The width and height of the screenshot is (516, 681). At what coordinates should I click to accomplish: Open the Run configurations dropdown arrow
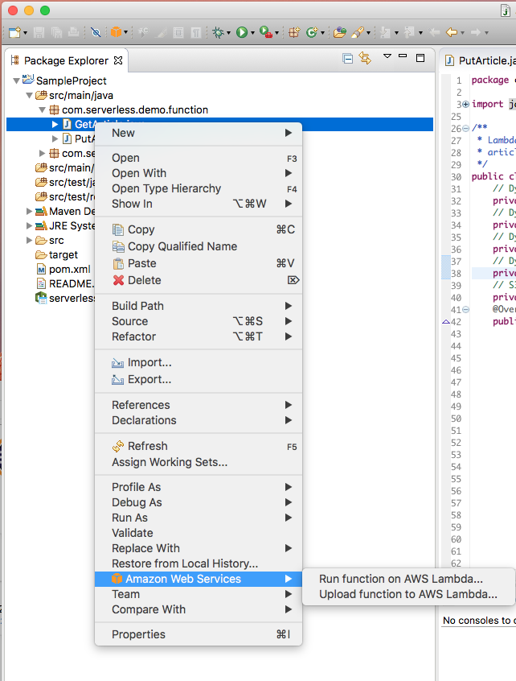point(252,33)
